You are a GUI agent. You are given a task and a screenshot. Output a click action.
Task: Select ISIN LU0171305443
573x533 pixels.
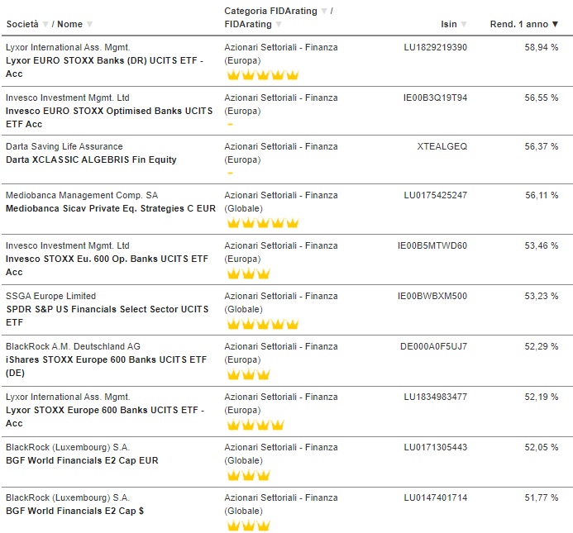coord(435,448)
